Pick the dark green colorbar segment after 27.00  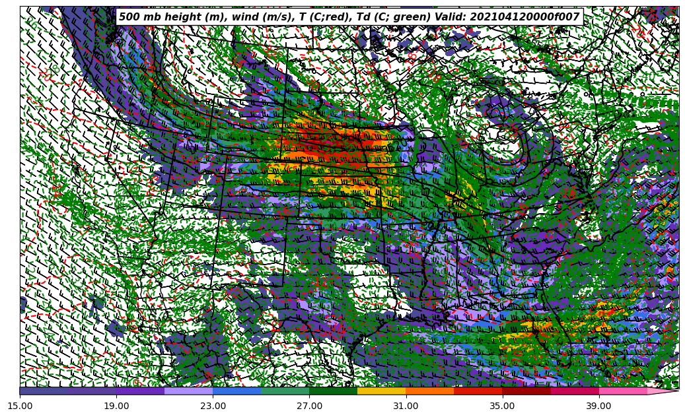coord(333,391)
